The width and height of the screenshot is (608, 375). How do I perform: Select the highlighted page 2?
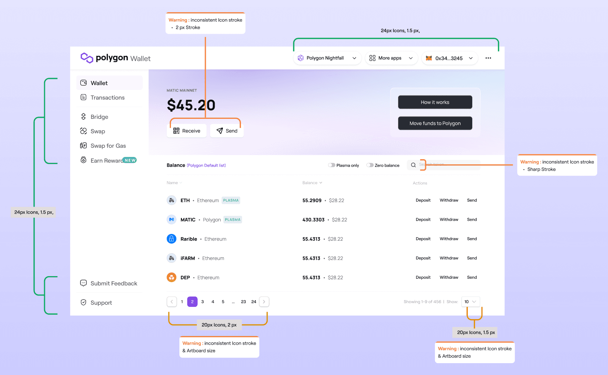tap(192, 302)
